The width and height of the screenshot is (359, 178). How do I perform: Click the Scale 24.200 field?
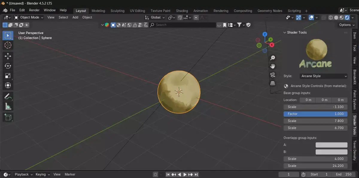click(x=315, y=166)
